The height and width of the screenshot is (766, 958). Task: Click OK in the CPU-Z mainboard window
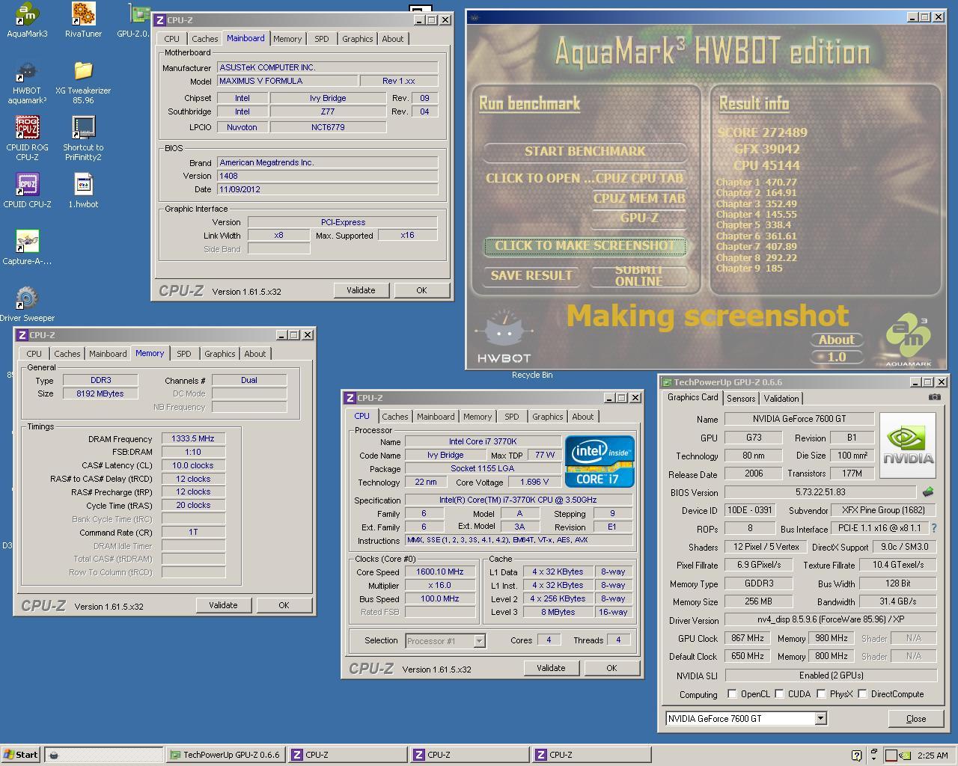[x=421, y=290]
